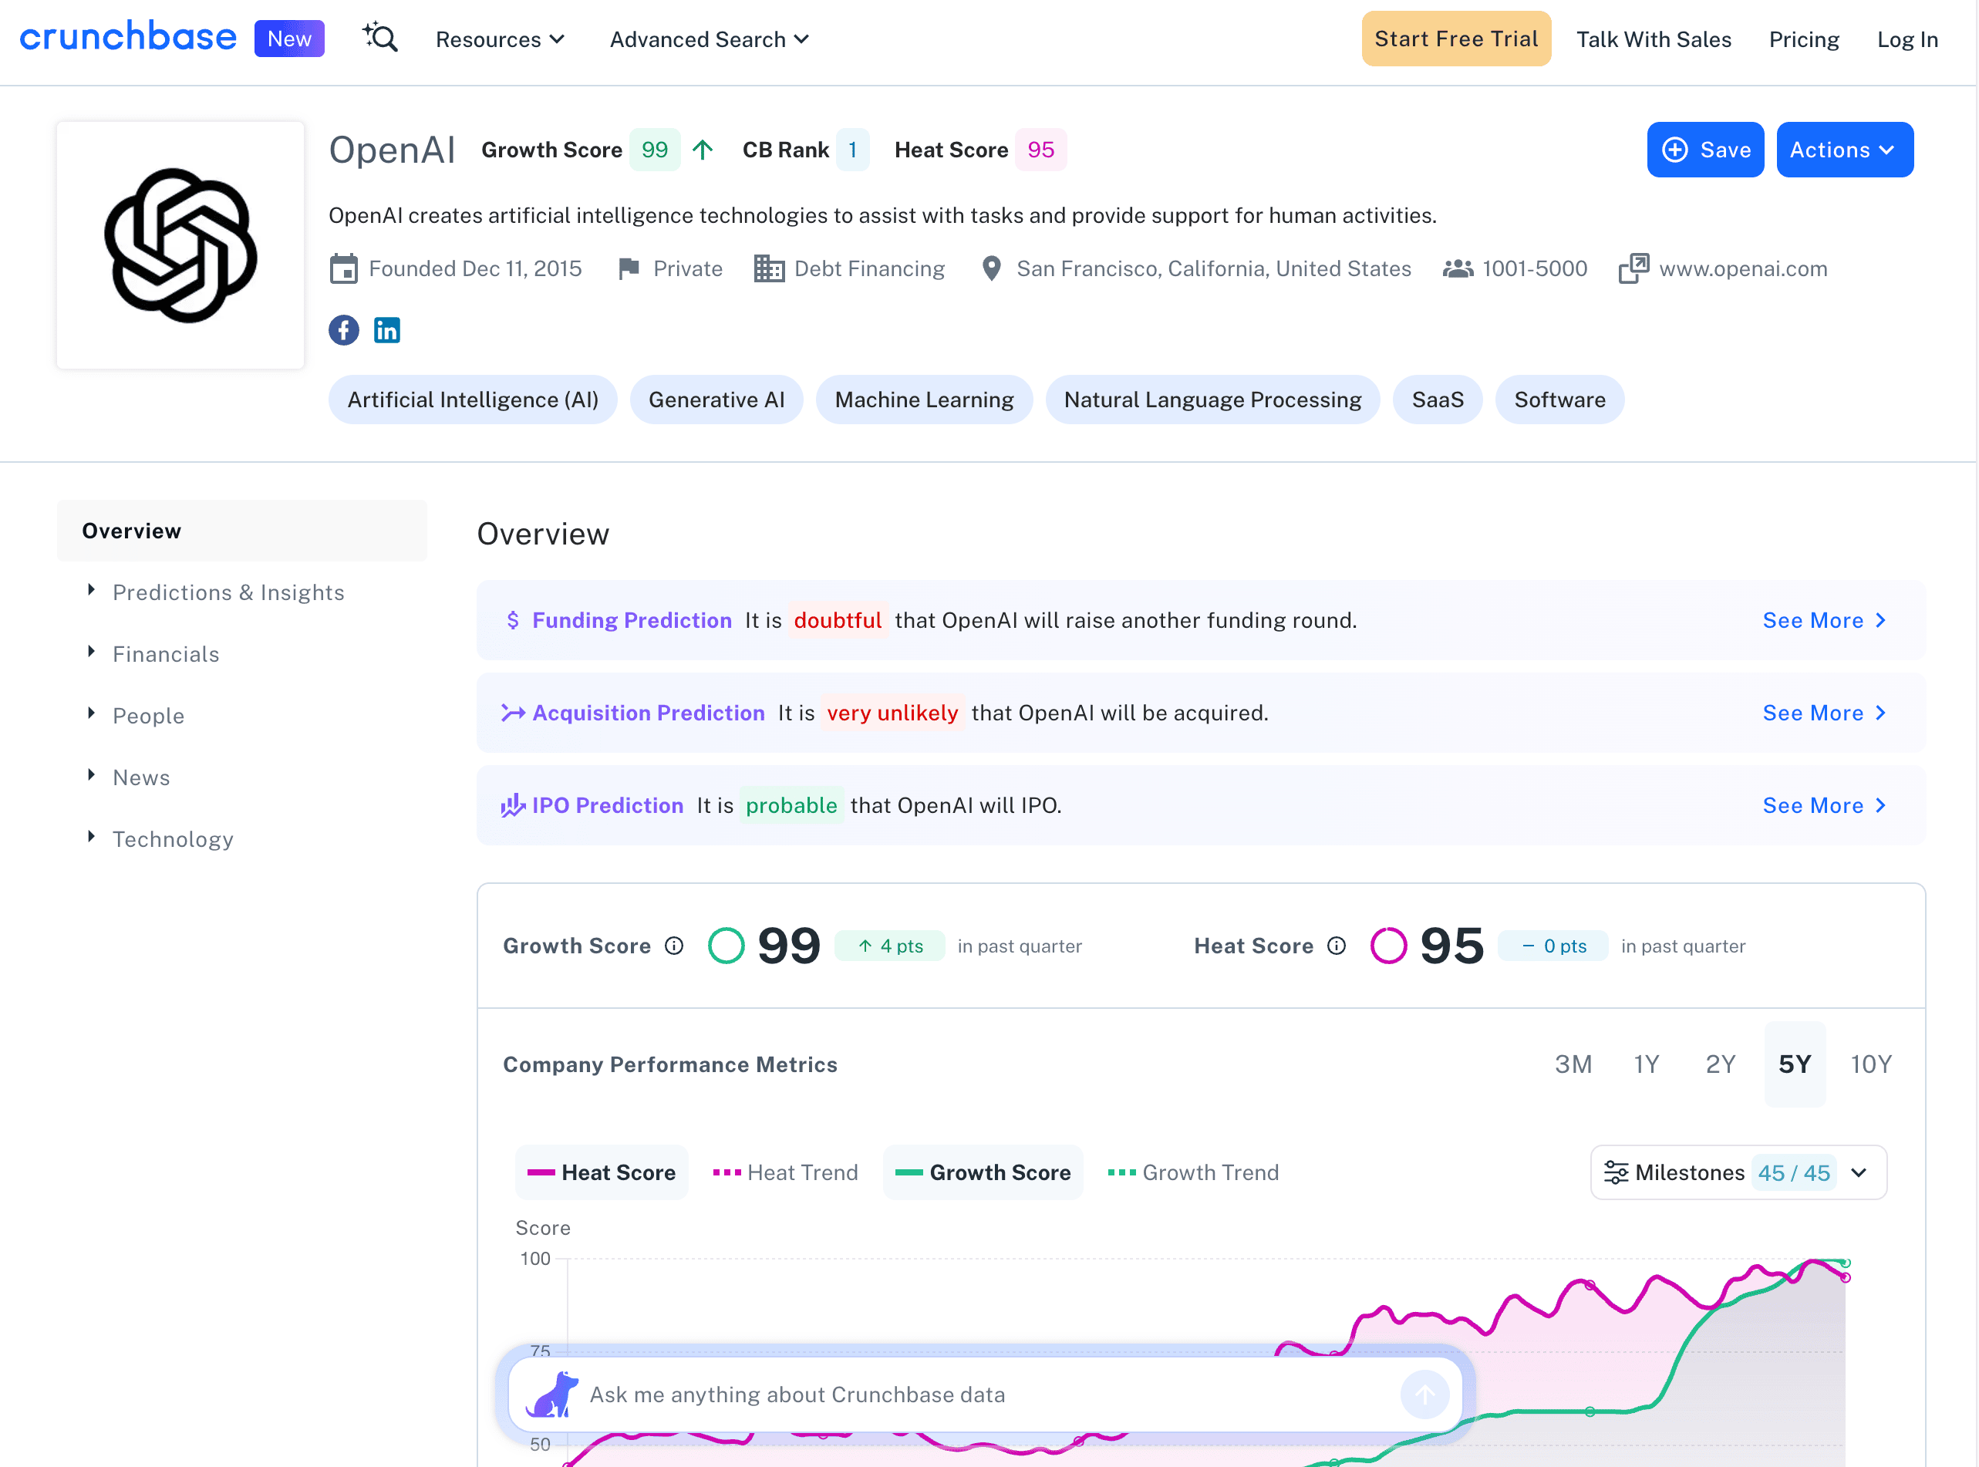Open OpenAI's LinkedIn page icon
This screenshot has height=1467, width=1979.
(x=387, y=330)
